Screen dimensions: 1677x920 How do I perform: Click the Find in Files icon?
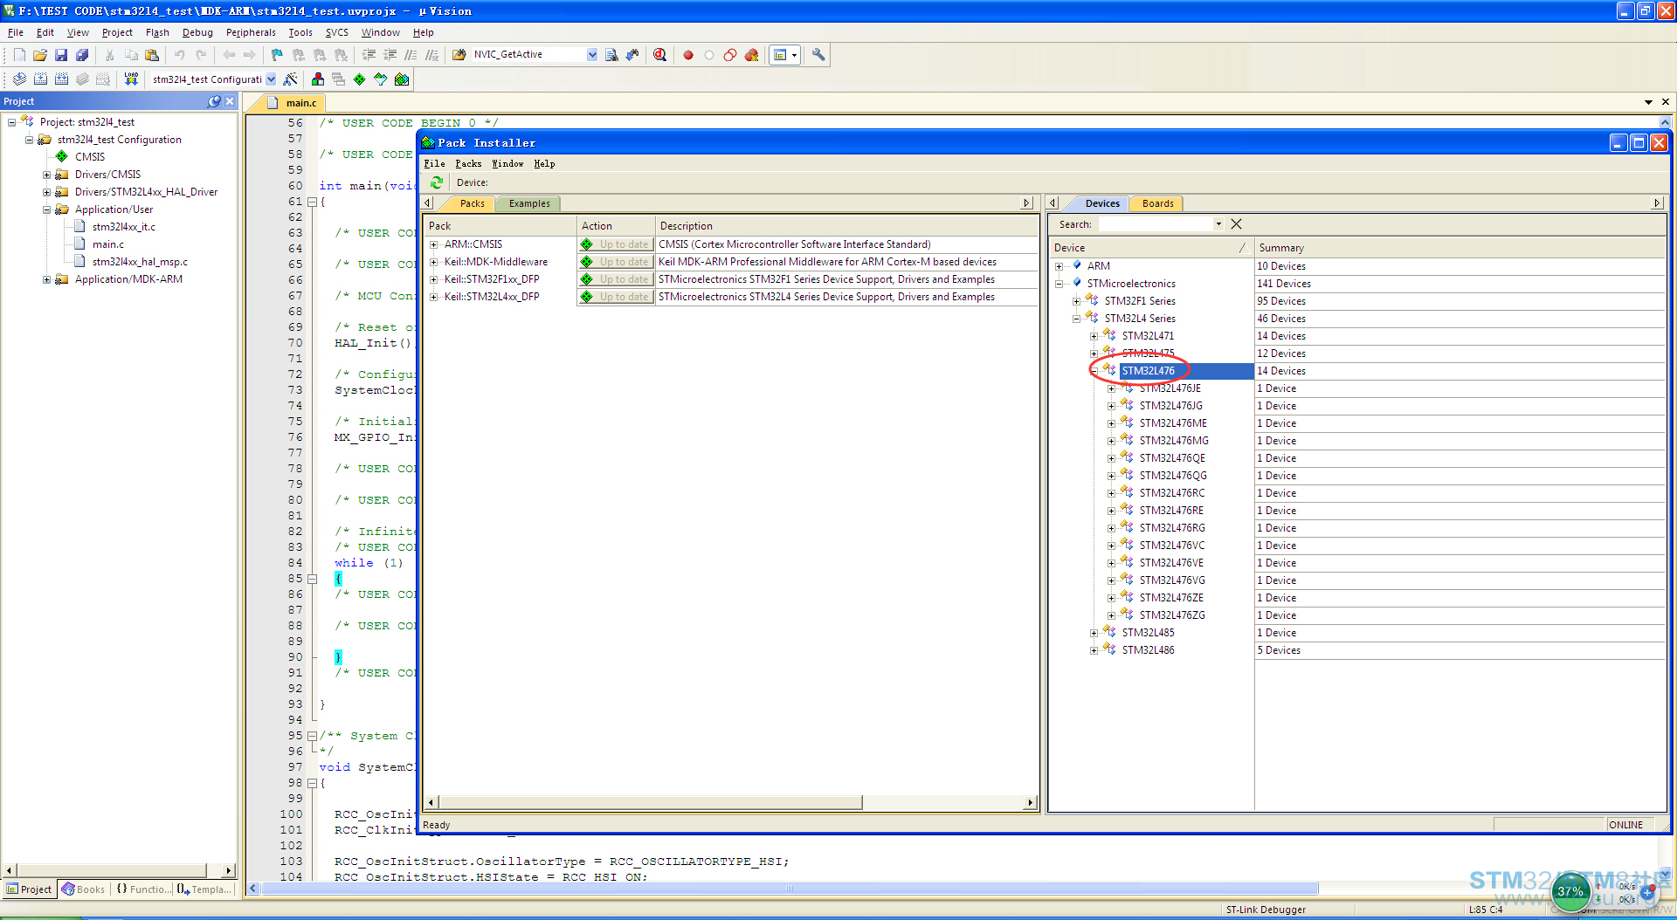coord(459,55)
